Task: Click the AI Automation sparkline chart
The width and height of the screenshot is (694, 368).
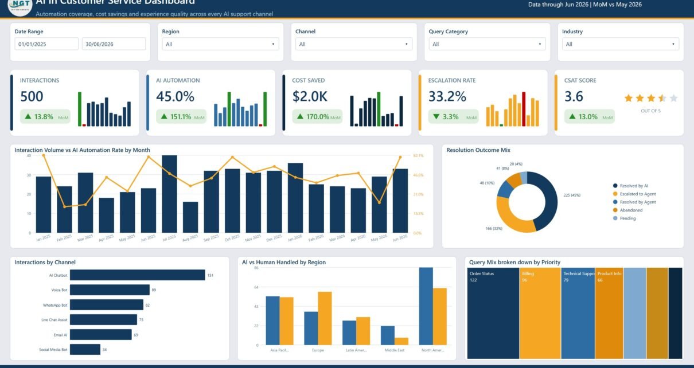Action: coord(240,109)
